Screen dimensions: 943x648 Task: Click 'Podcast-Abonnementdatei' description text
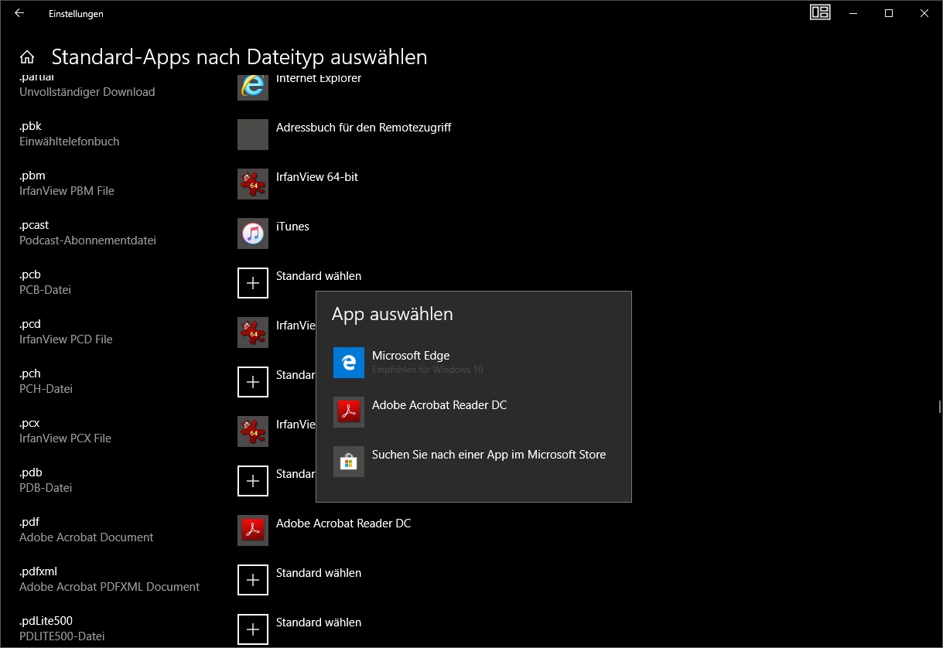87,240
